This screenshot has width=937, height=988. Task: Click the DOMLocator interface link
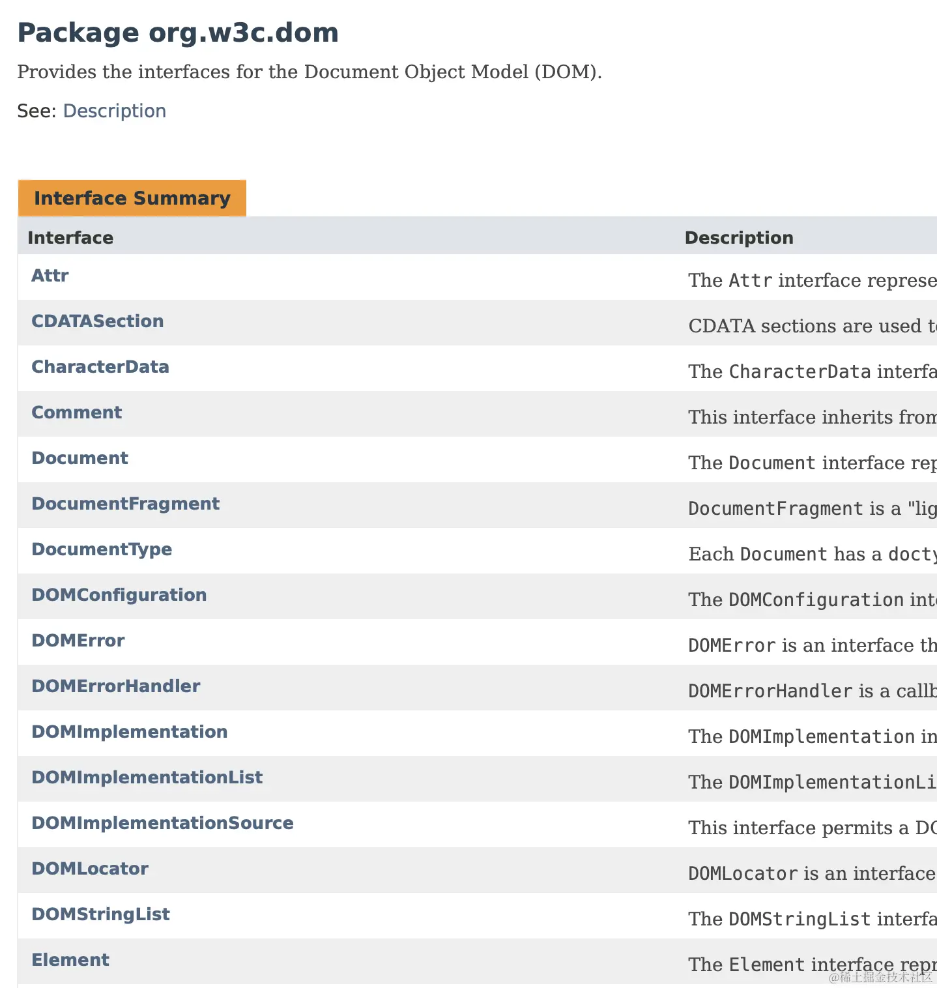click(x=90, y=869)
